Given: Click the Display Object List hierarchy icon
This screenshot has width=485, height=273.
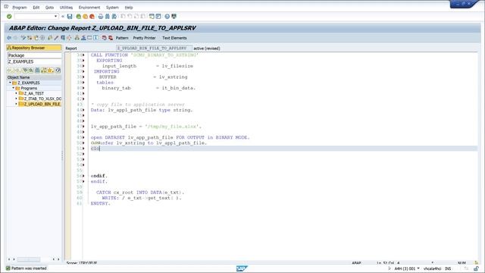Looking at the screenshot, I should (x=77, y=38).
